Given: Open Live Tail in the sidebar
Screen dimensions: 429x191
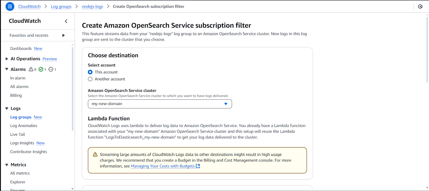Looking at the screenshot, I should point(17,134).
